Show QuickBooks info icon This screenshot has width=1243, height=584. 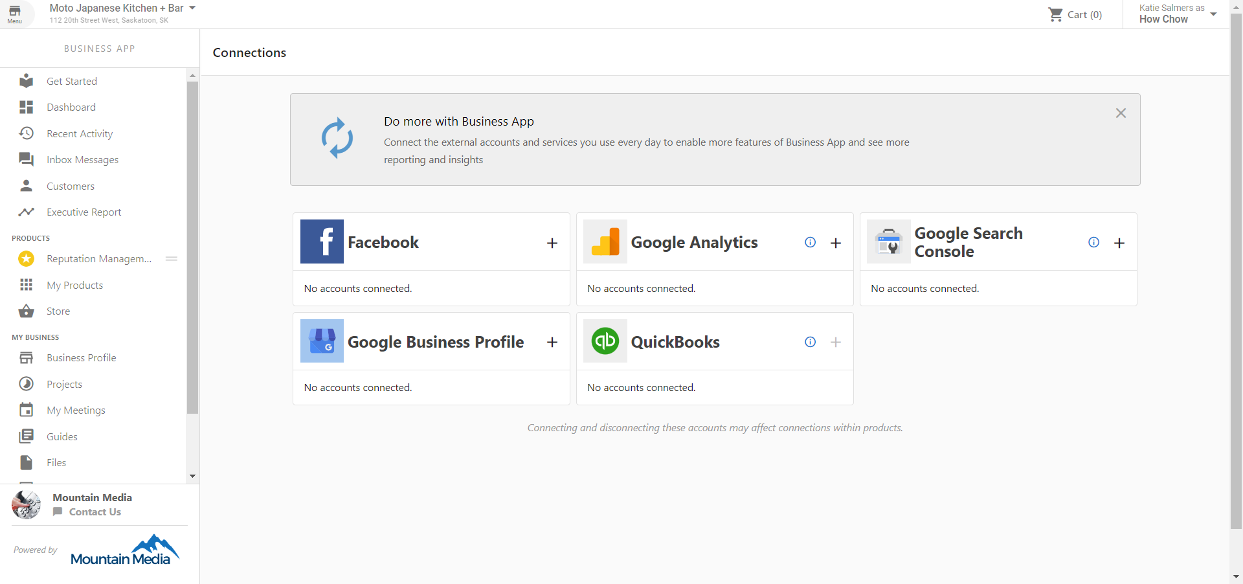click(810, 342)
